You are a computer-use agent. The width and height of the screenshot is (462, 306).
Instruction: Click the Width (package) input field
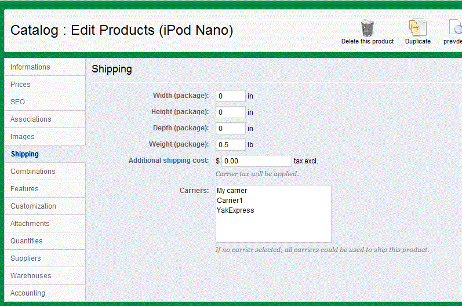(x=231, y=96)
